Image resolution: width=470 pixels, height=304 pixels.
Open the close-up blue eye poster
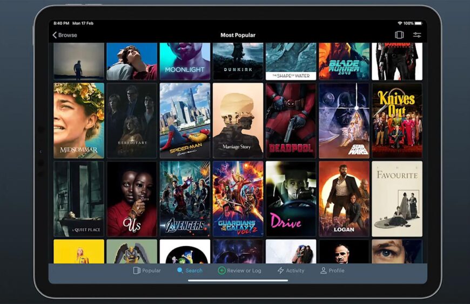click(397, 251)
